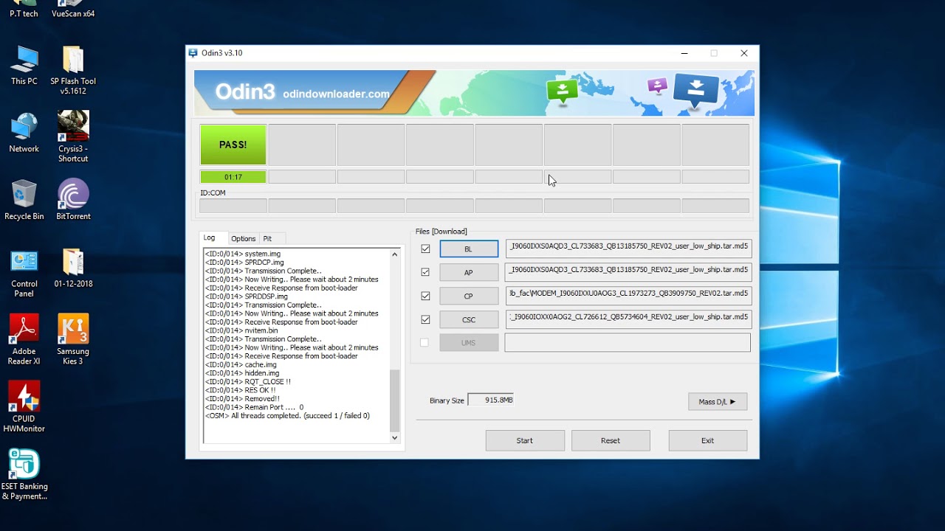The image size is (945, 531).
Task: Click the BL file path field
Action: pyautogui.click(x=628, y=249)
